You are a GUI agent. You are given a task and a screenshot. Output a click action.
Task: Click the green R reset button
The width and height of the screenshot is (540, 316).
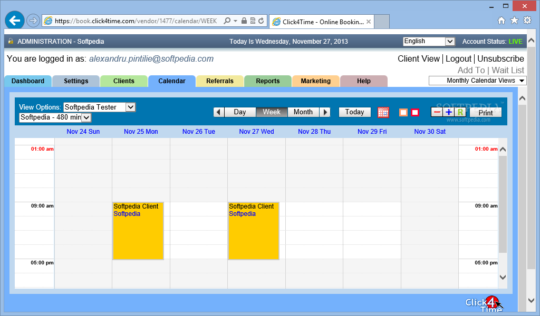[460, 112]
